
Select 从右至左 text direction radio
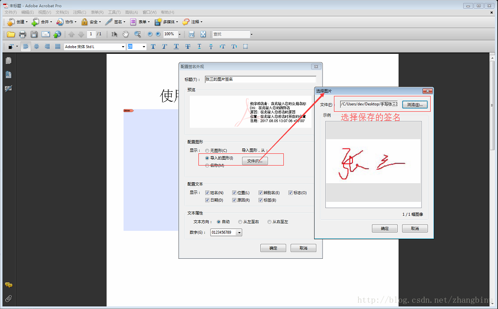tap(269, 222)
